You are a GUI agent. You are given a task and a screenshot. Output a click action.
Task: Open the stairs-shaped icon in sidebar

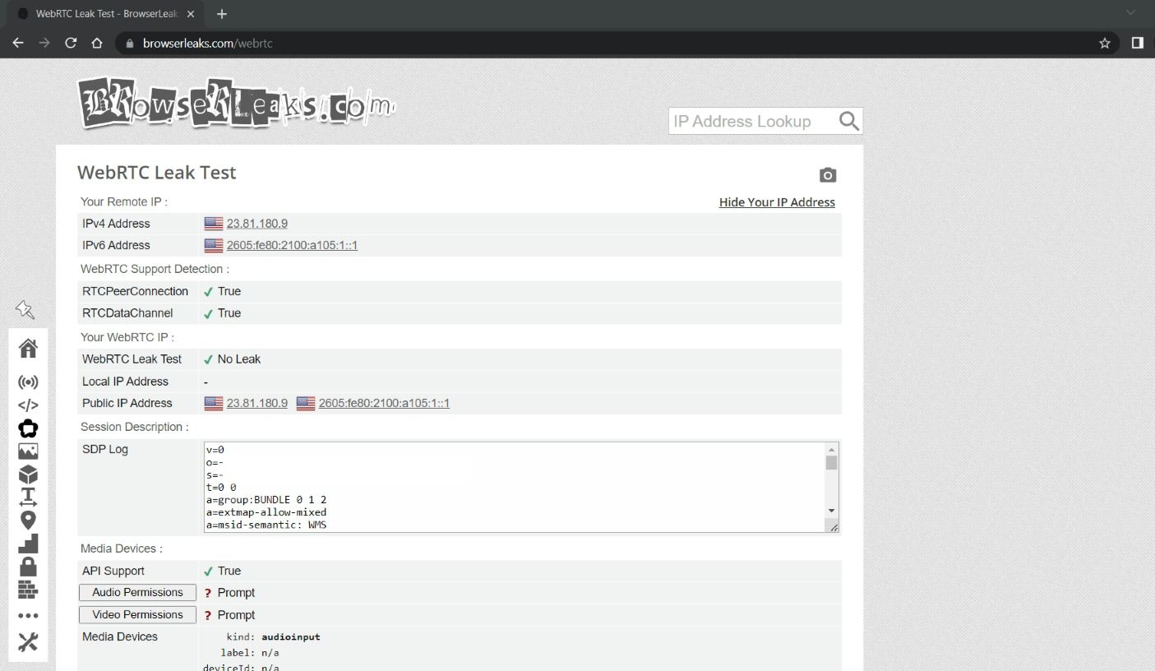(28, 544)
